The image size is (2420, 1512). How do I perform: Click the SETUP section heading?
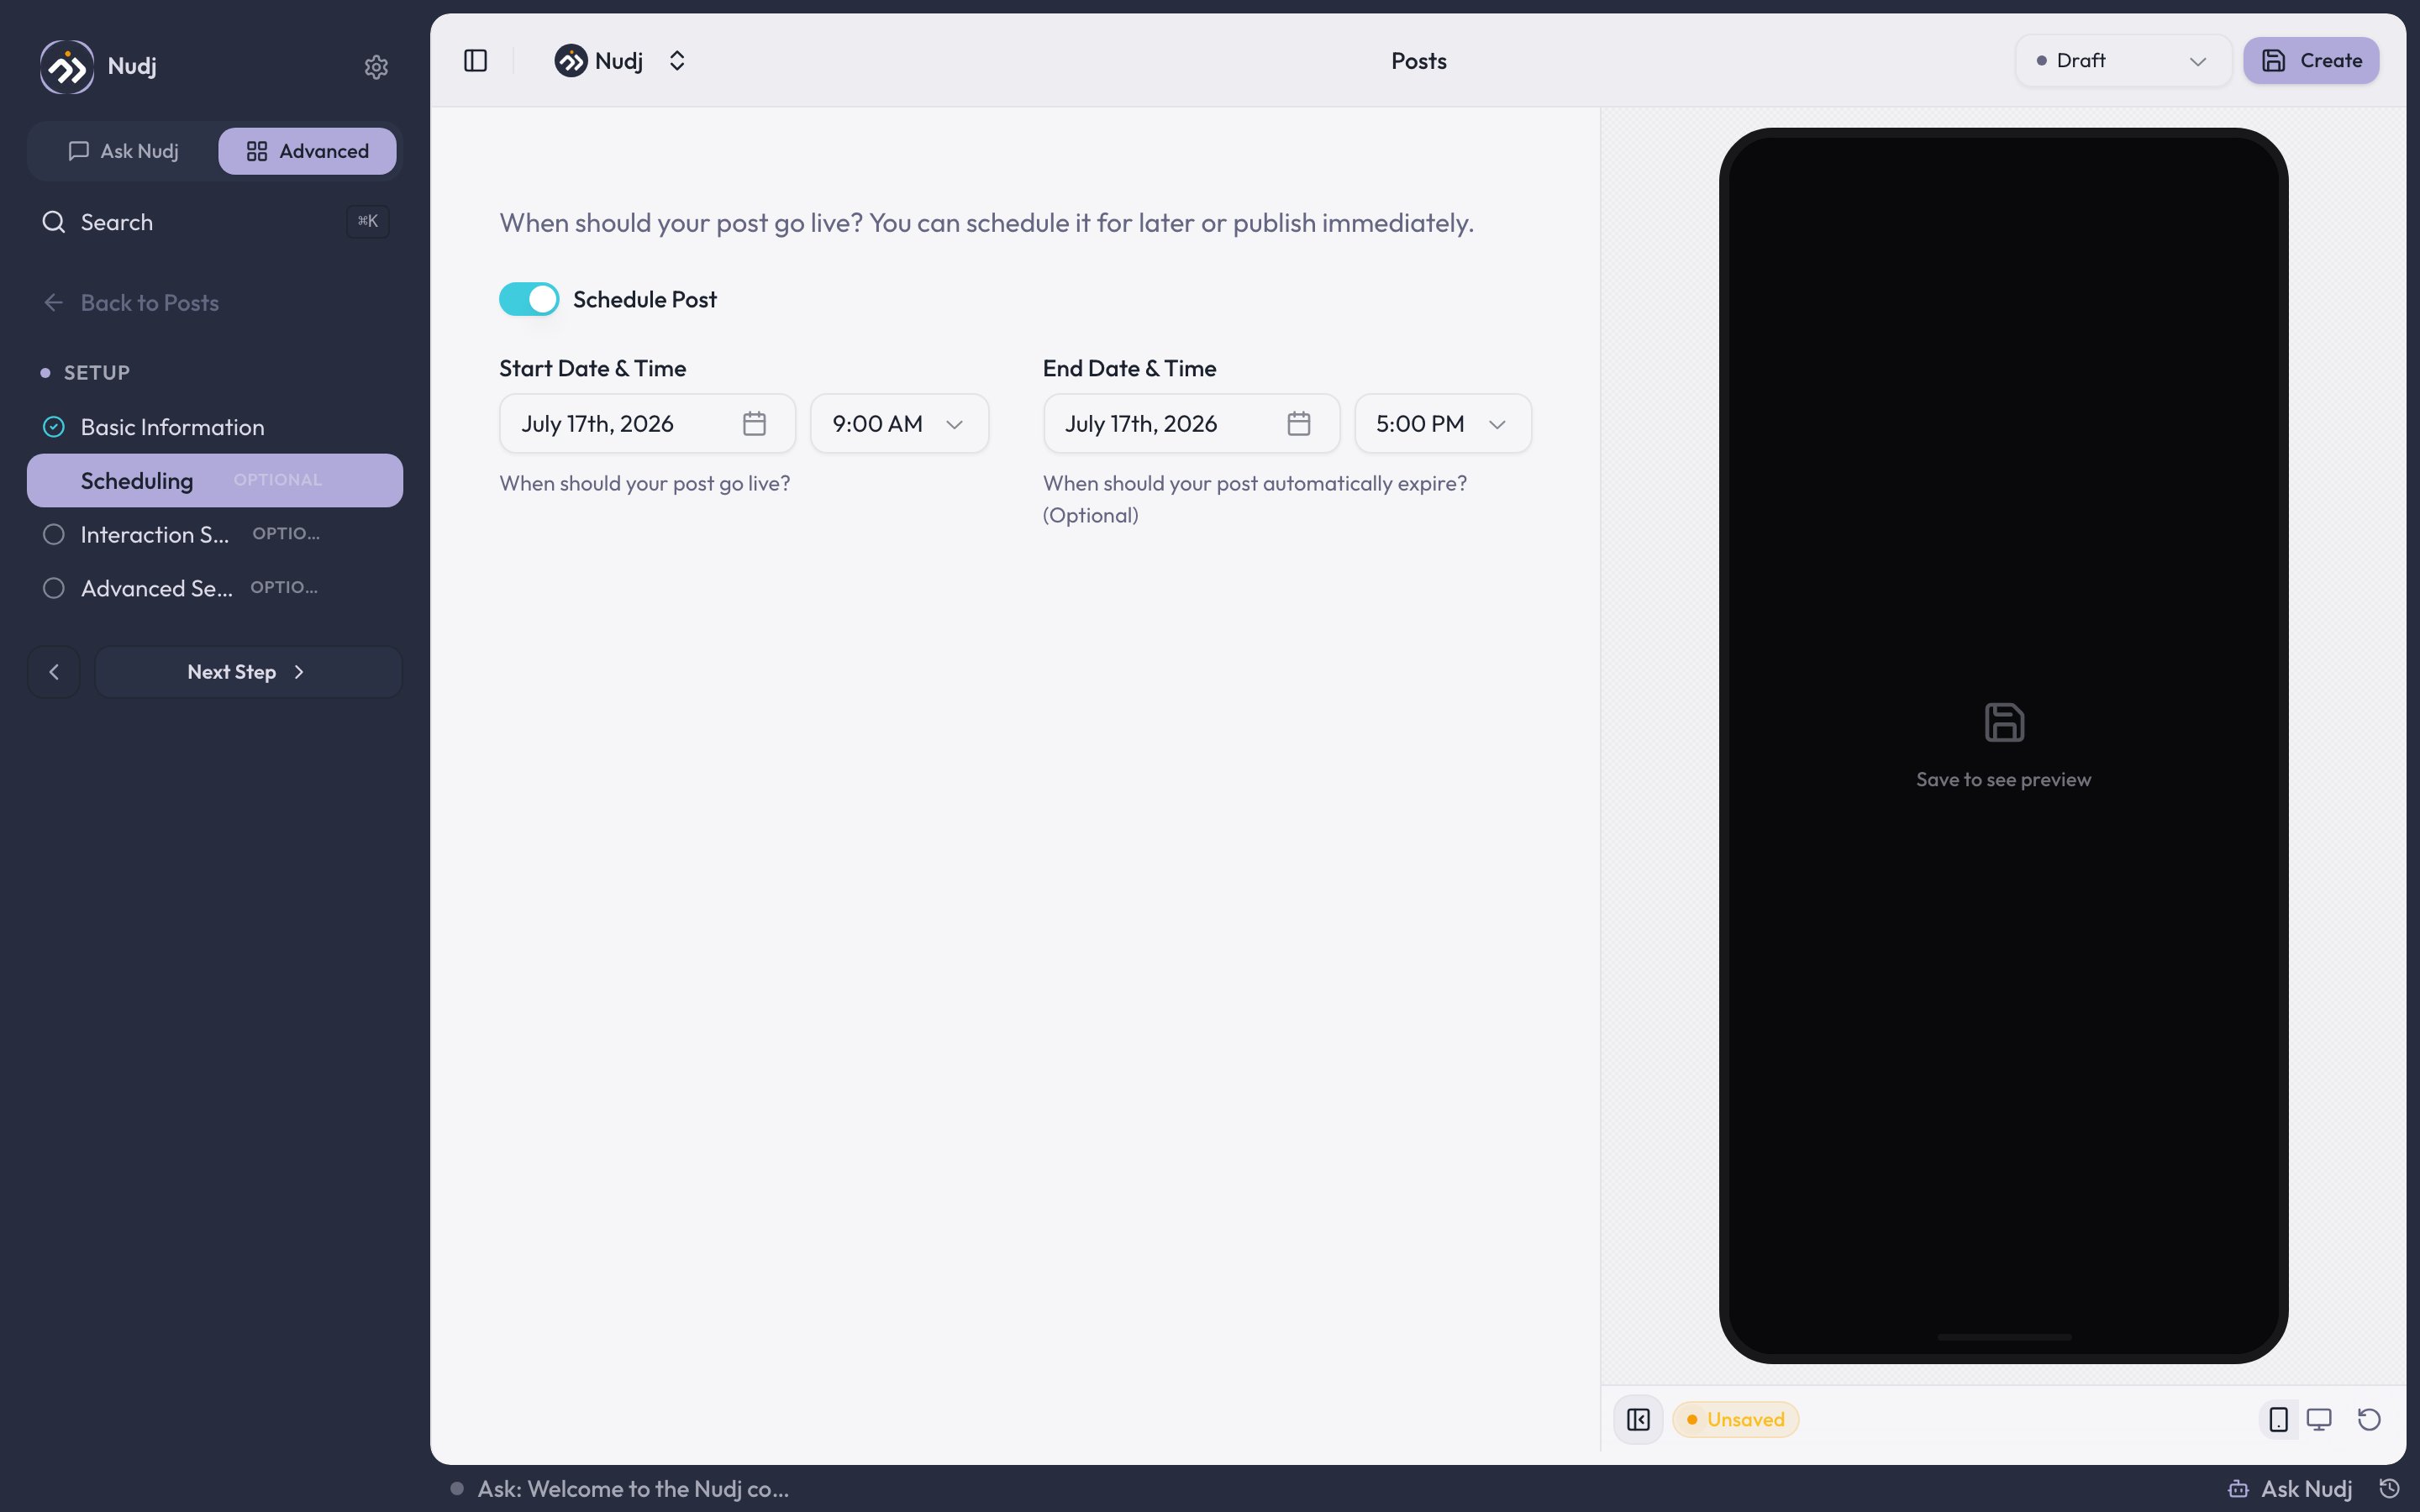click(x=97, y=373)
